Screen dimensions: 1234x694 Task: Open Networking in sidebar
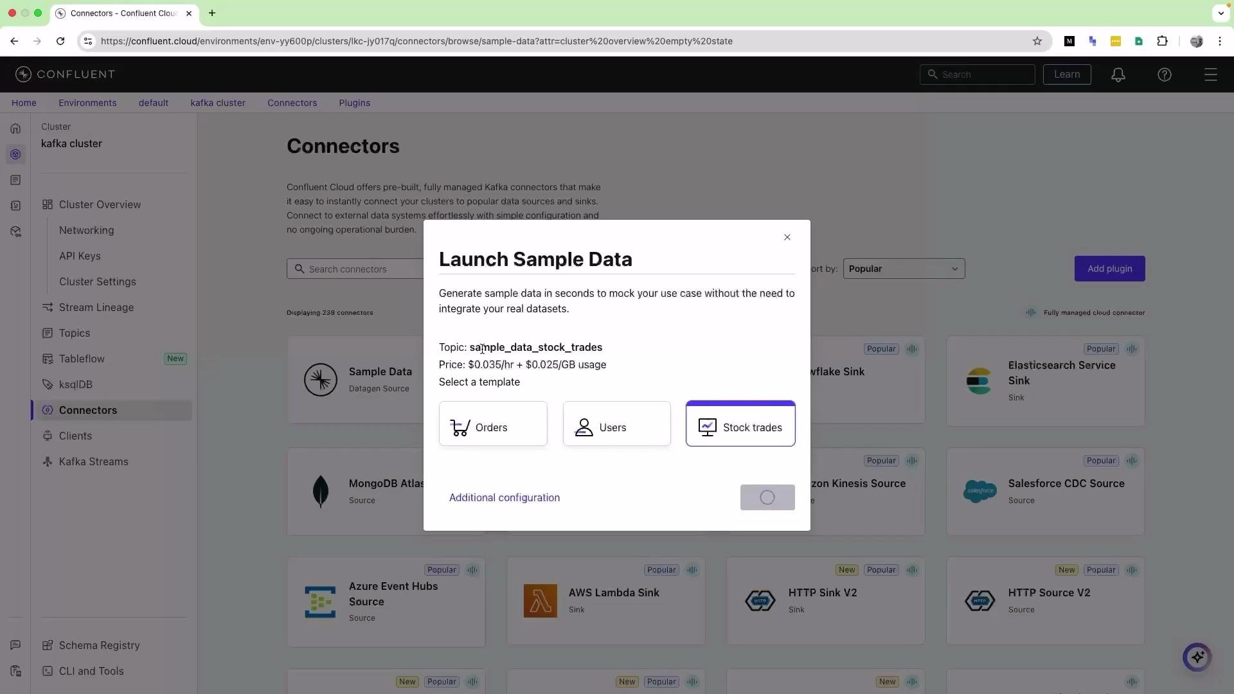pos(86,230)
